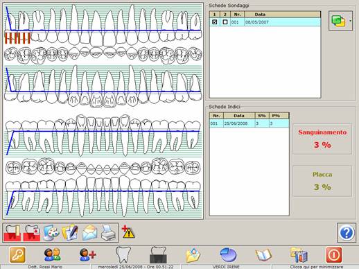Click the green and yellow chart compare icon

(338, 21)
